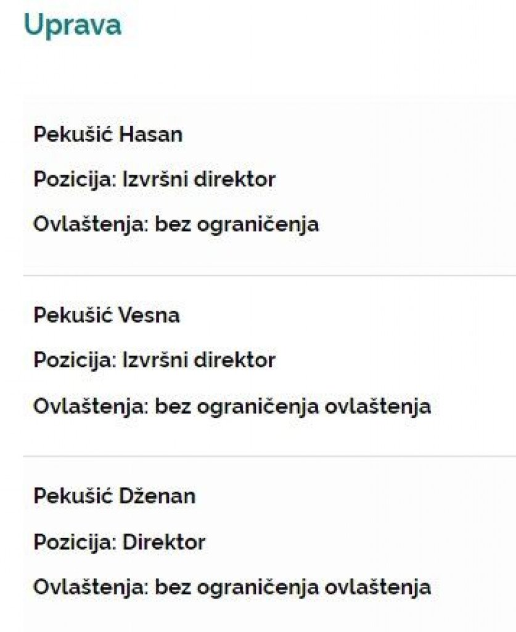Click Ovlaštenja line under Pekušić Dženan

pos(232,587)
